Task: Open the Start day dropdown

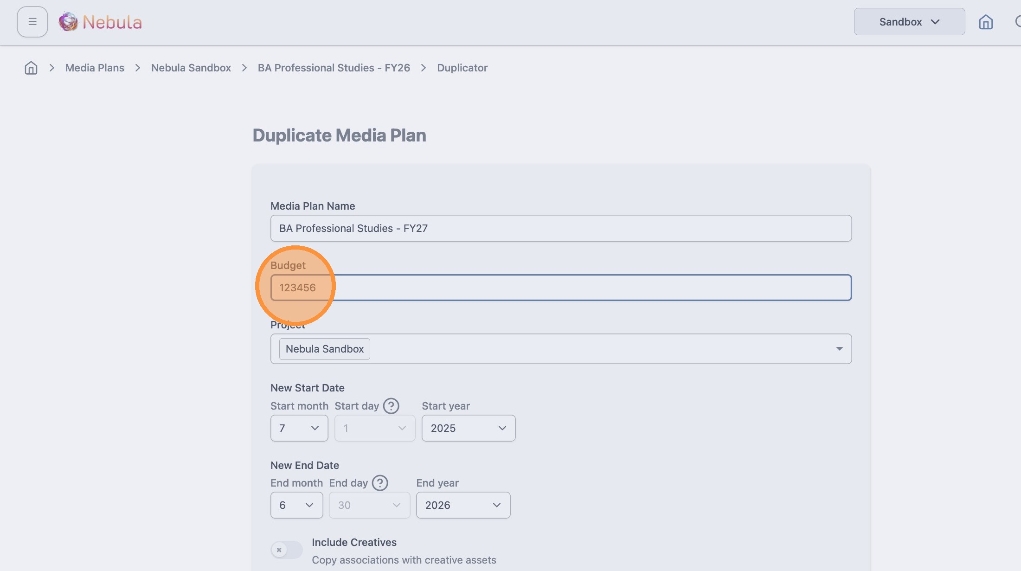Action: (x=375, y=428)
